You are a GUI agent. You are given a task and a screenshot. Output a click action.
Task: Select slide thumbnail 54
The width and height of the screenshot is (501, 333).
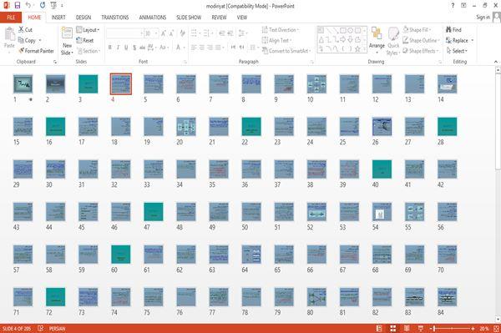382,212
